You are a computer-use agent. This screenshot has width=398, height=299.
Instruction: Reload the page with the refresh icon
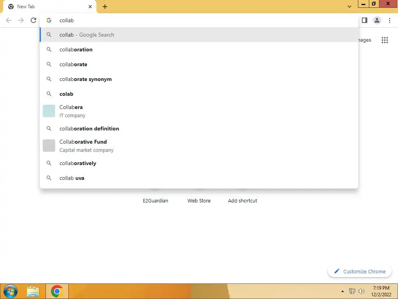coord(33,20)
